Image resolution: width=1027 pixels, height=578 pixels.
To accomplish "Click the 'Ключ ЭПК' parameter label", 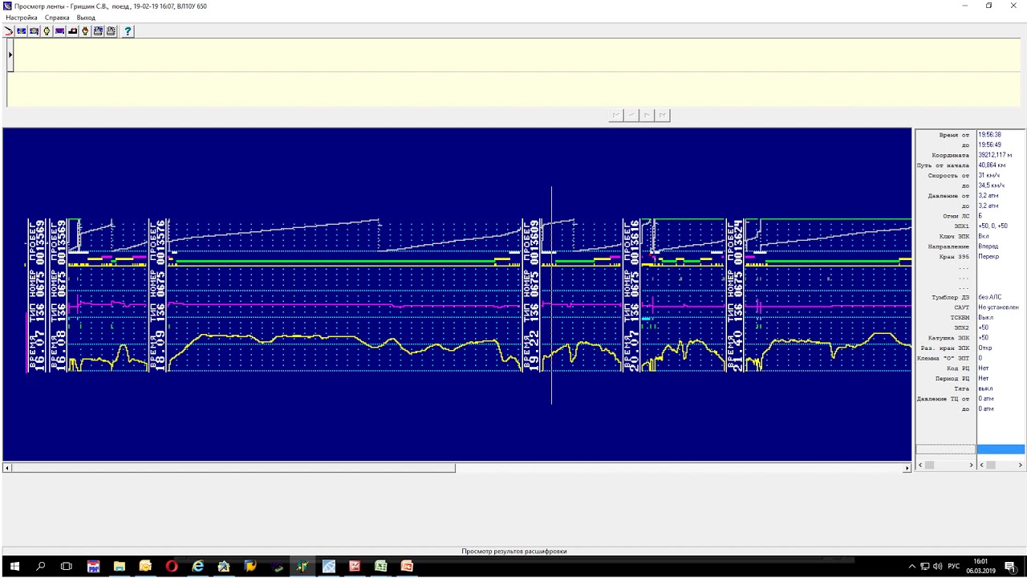I will click(x=954, y=236).
